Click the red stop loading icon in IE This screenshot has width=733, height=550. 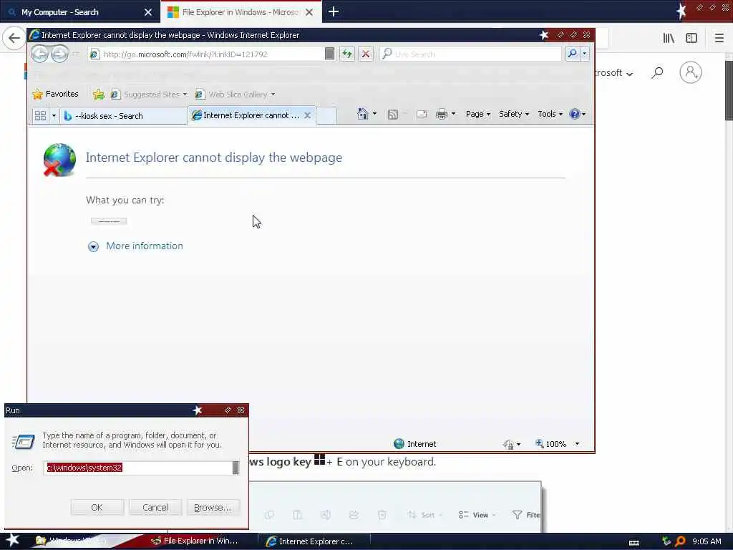coord(366,54)
